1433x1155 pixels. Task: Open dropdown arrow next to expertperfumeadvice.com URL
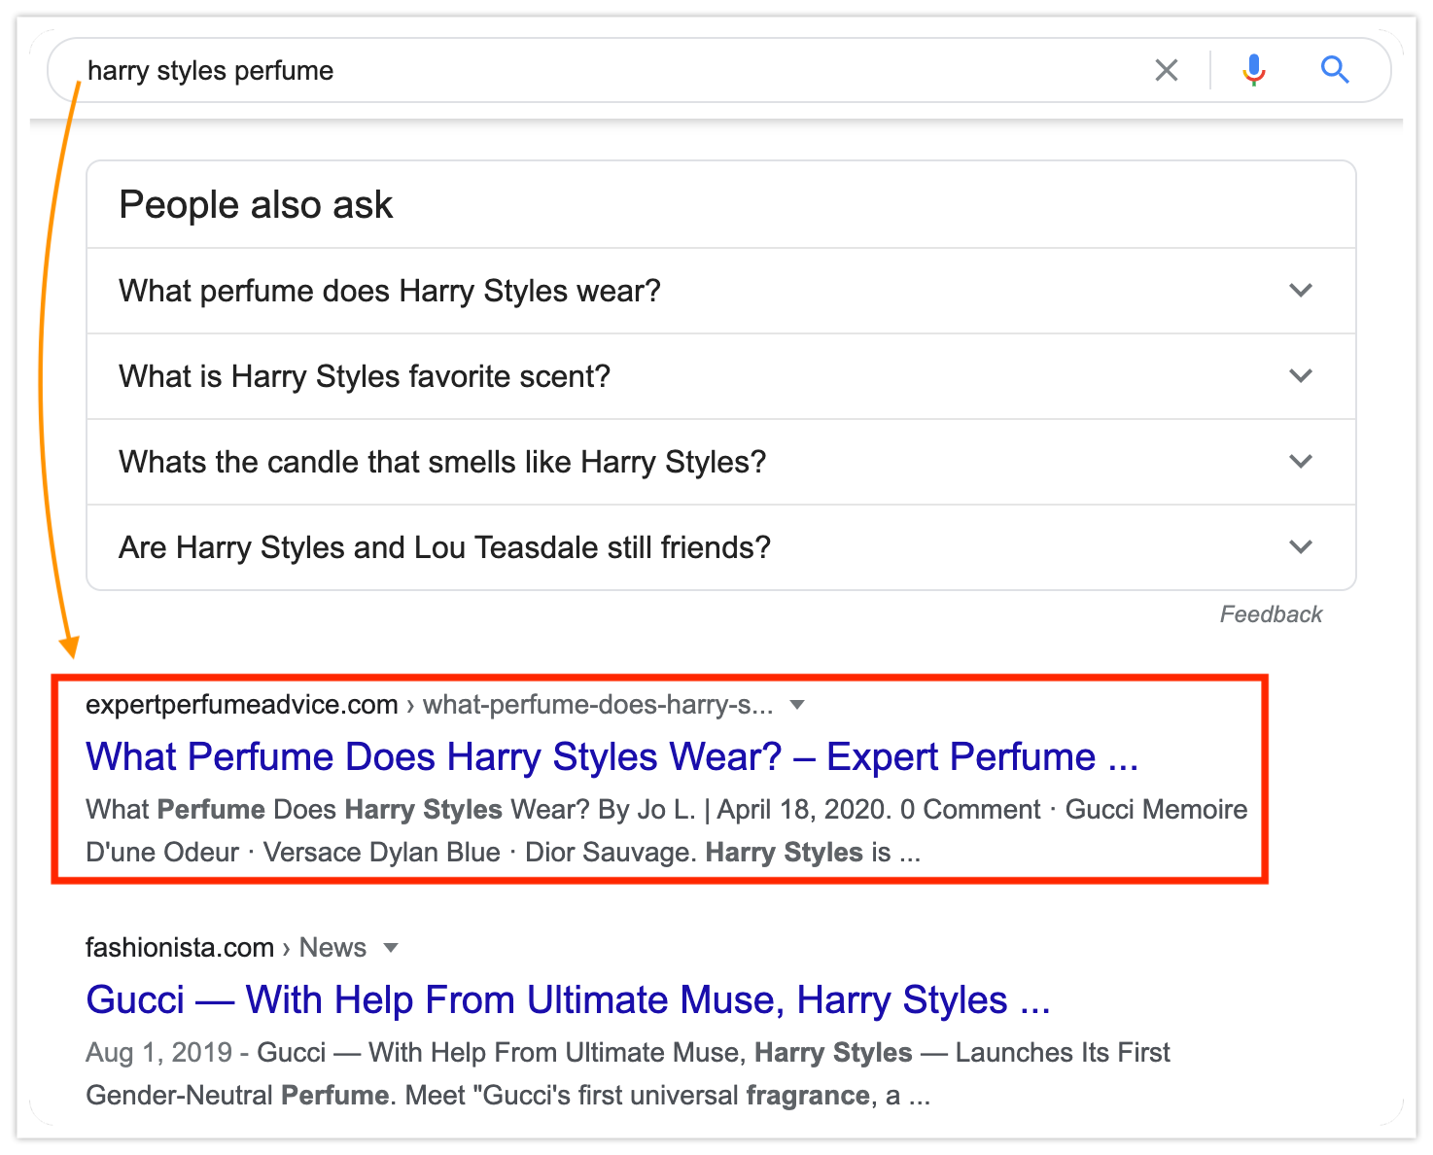pos(797,705)
